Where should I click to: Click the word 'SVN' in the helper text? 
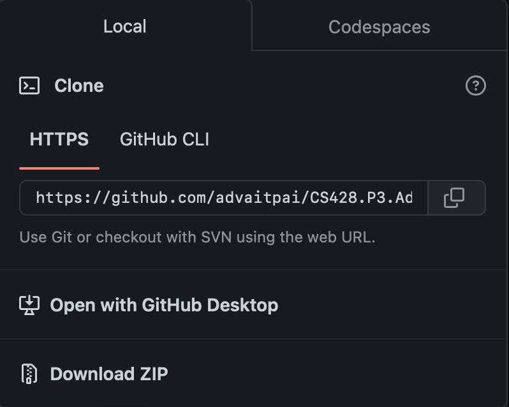click(216, 237)
